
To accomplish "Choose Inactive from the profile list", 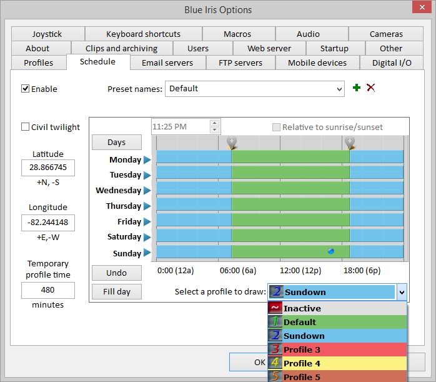I will [337, 308].
